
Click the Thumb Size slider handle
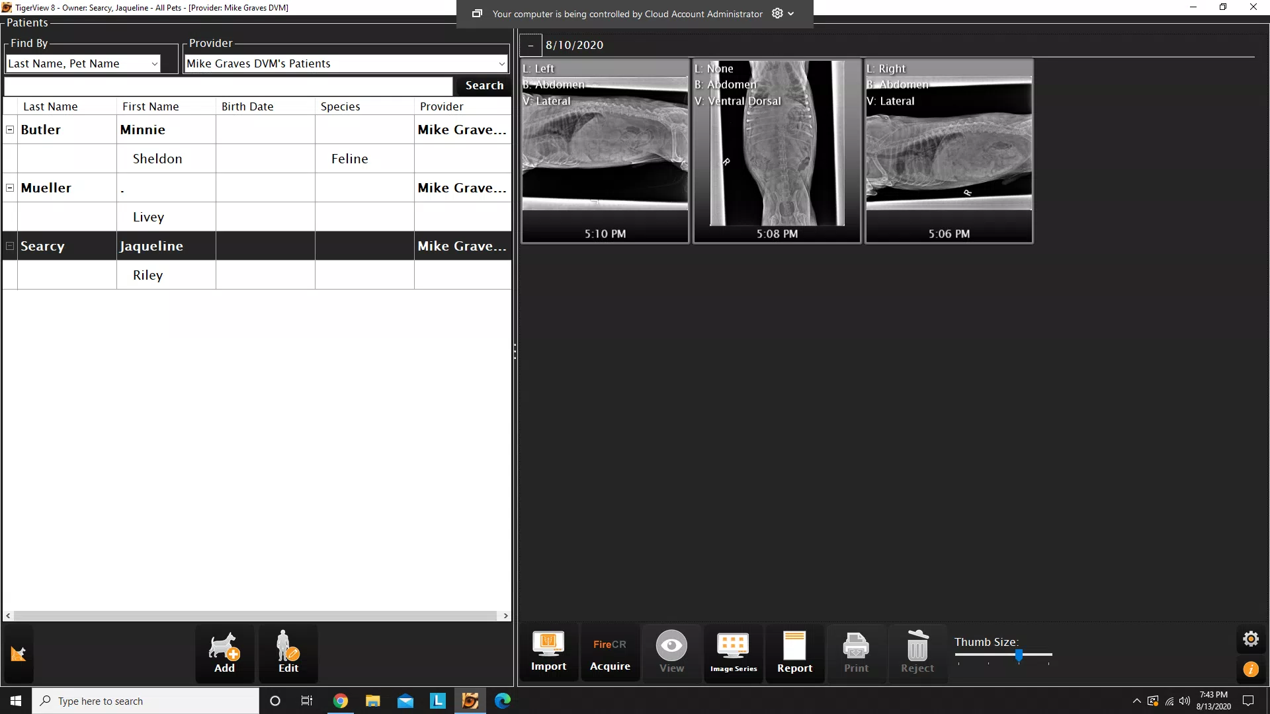[1019, 654]
